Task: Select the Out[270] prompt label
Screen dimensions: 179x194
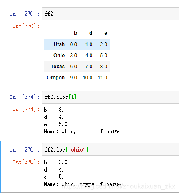Action: [26, 26]
